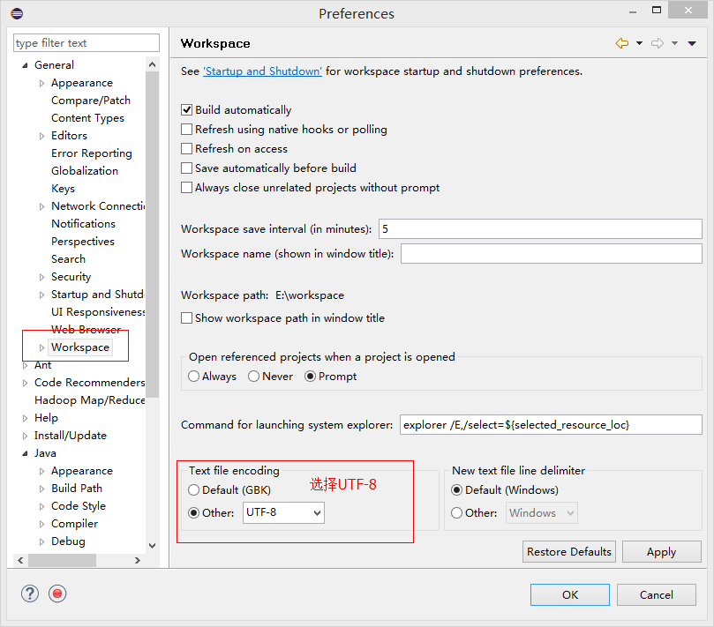Open the preferences view menu triangle

click(692, 43)
